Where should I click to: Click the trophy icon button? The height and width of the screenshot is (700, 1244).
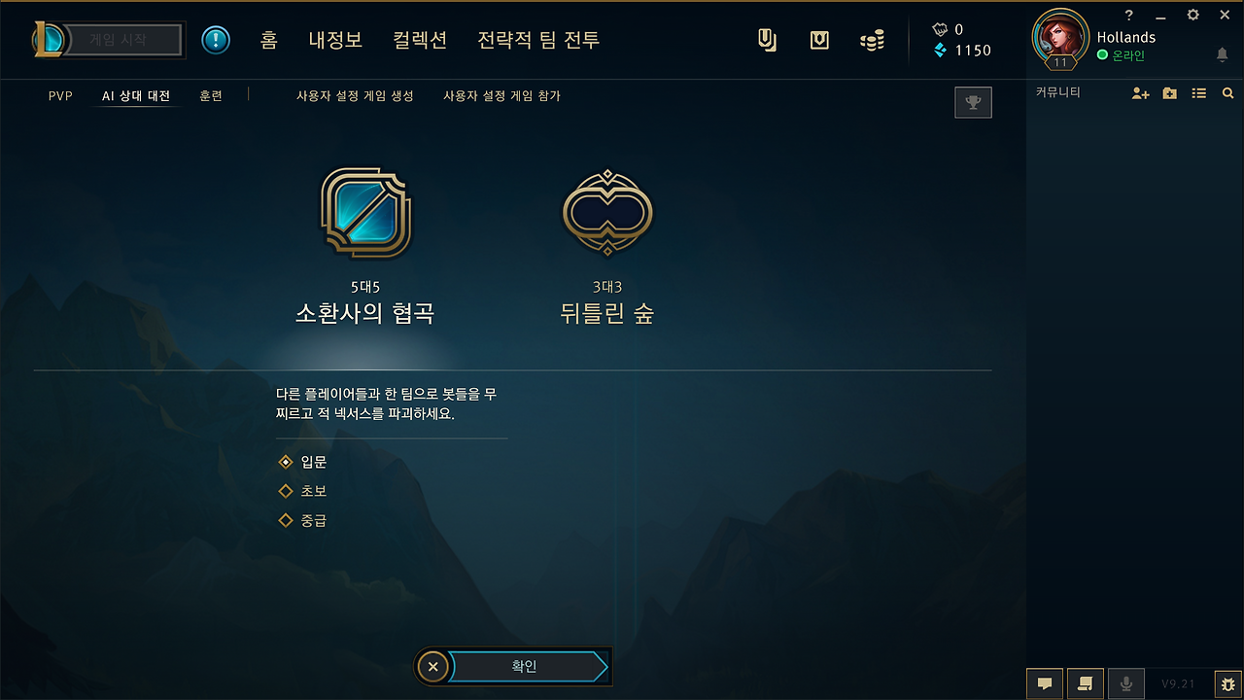(x=973, y=102)
